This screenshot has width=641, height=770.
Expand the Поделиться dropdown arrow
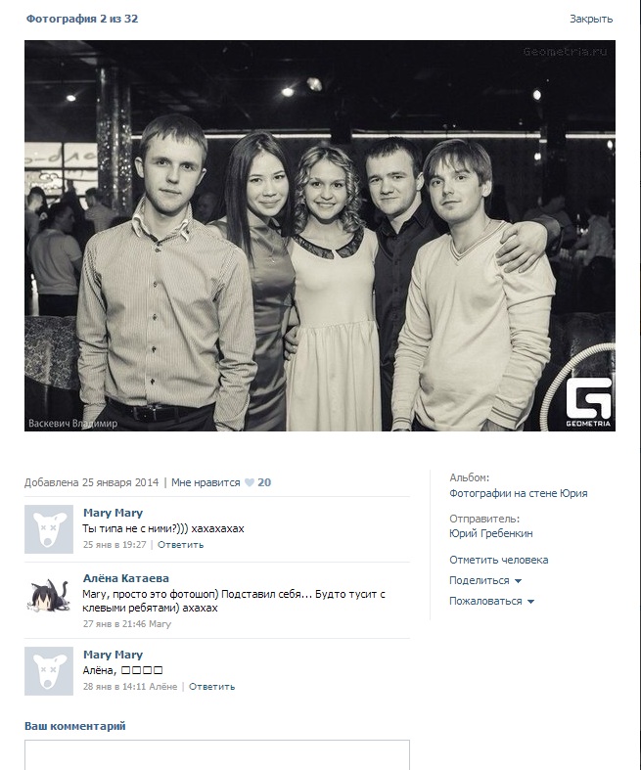[x=518, y=581]
